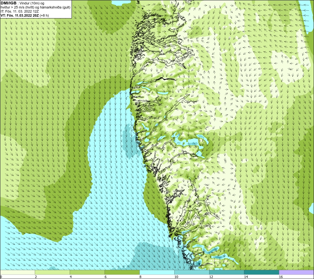Image resolution: width=314 pixels, height=279 pixels.
Task: Click the 'hviður > 25 m/s' legend line
Action: point(35,8)
